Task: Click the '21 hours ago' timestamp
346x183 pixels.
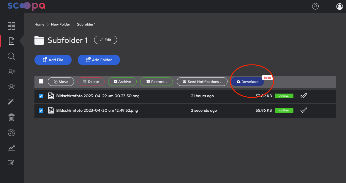Action: (202, 96)
